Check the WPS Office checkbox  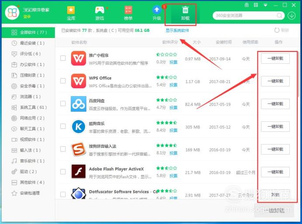63,81
